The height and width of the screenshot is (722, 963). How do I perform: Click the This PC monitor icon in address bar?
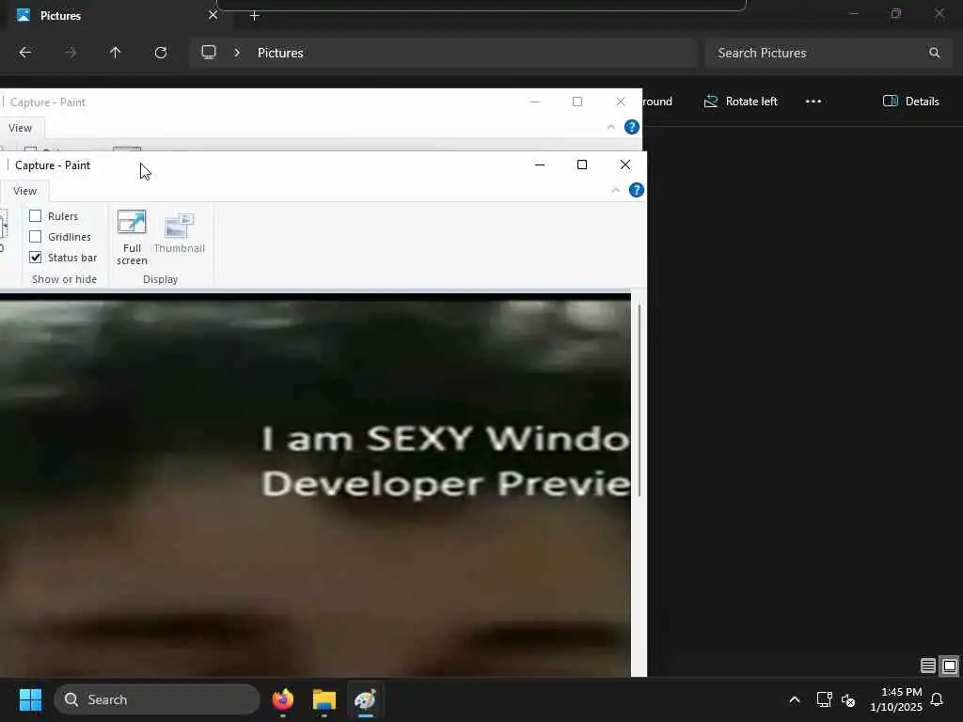209,53
